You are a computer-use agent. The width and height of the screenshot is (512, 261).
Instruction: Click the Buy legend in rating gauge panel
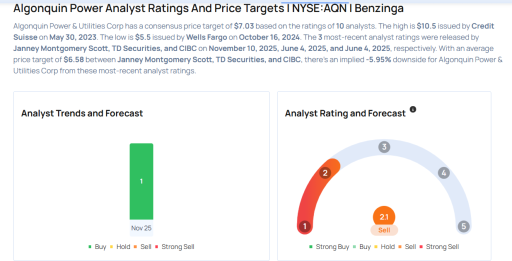(362, 246)
